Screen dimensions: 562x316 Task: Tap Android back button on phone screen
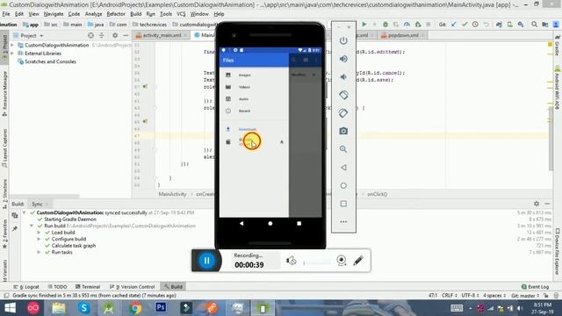coord(241,223)
